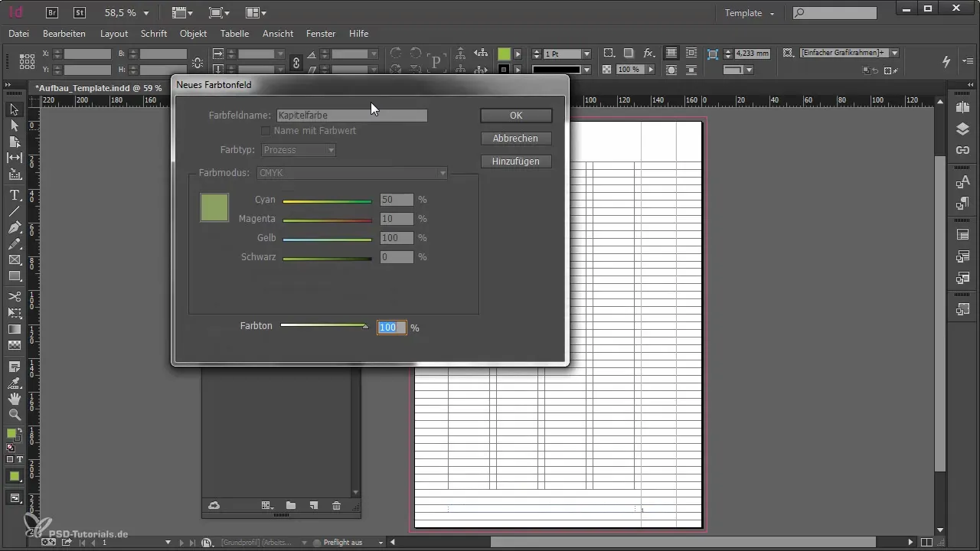The image size is (980, 551).
Task: Open the Links panel icon
Action: tap(963, 149)
